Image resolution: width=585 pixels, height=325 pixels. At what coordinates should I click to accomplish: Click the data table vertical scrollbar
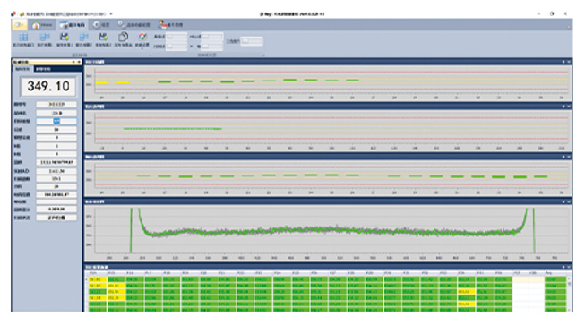point(569,294)
